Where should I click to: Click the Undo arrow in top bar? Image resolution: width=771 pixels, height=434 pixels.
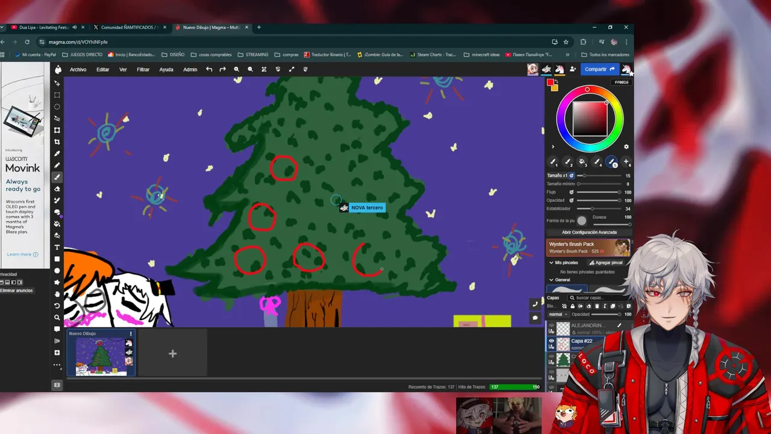(x=209, y=69)
